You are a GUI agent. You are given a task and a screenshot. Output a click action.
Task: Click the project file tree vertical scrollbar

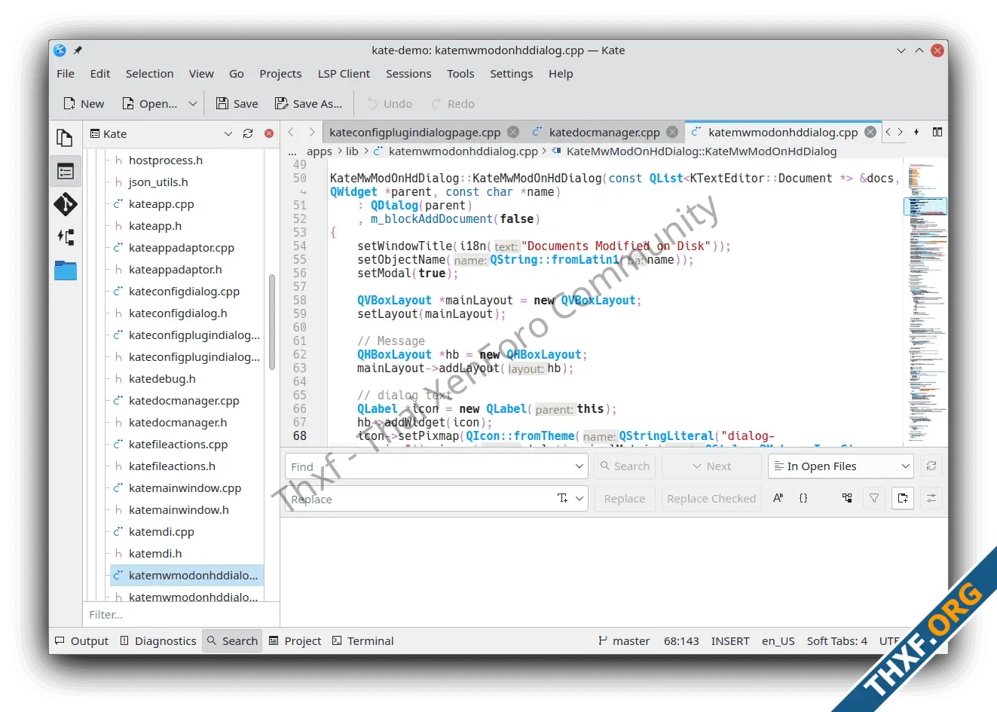(271, 324)
